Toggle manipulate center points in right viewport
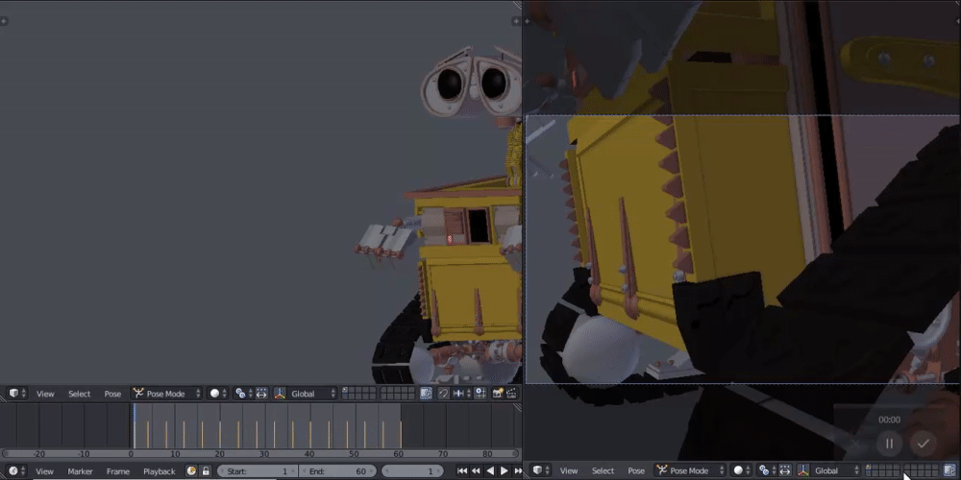Image resolution: width=961 pixels, height=480 pixels. coord(785,470)
